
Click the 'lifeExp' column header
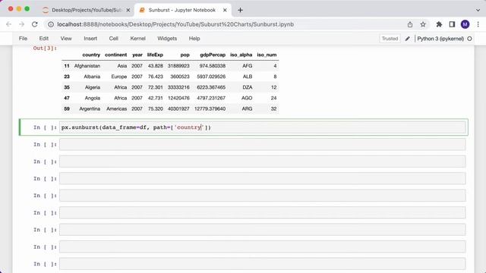point(155,55)
